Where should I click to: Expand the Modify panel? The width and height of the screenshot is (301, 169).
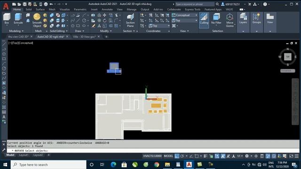point(106,31)
